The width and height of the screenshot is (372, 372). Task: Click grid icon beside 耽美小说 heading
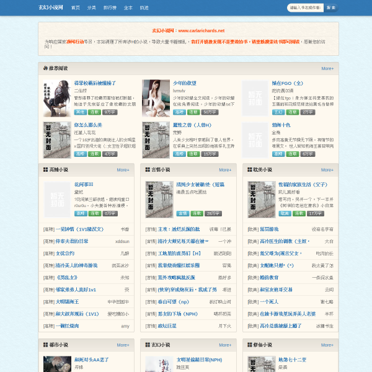pos(250,170)
